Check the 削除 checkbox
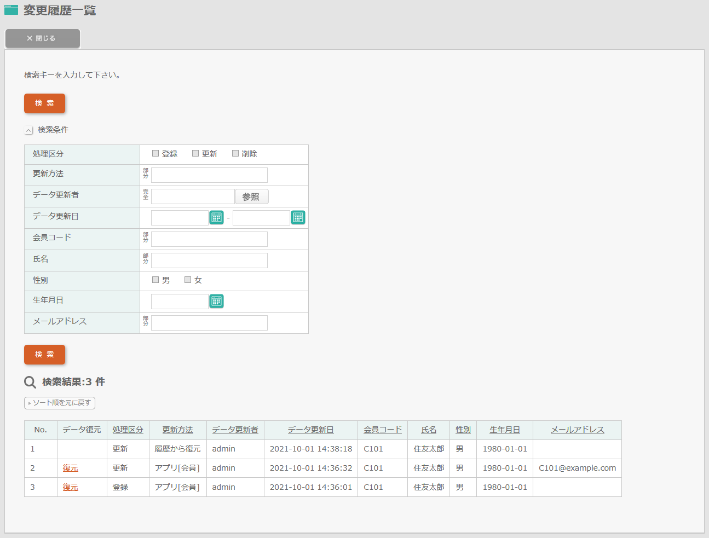 (x=235, y=153)
